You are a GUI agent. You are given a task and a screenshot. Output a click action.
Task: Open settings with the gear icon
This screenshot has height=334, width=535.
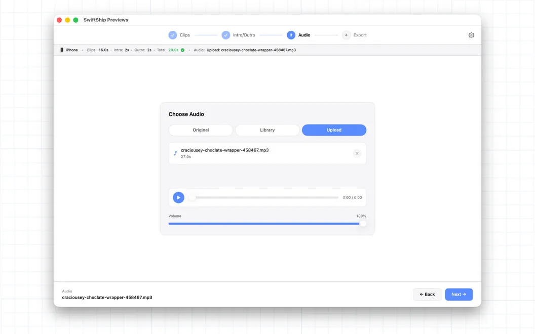(x=471, y=35)
